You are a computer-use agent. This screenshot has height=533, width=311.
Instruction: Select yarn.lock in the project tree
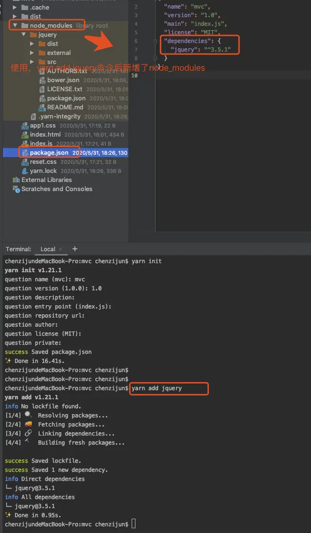[43, 171]
